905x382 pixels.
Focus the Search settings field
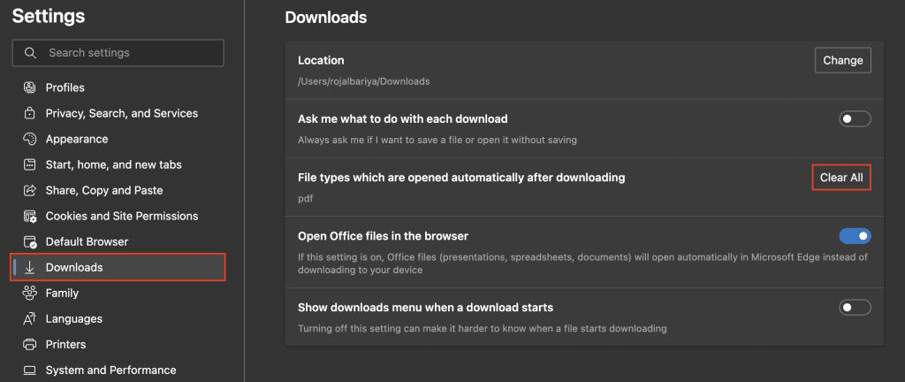pos(118,52)
